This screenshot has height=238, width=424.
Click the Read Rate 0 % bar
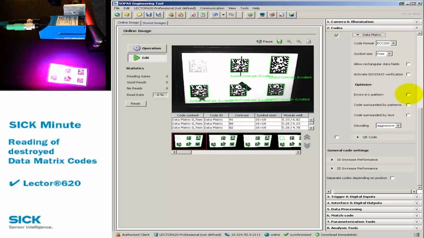click(x=160, y=95)
